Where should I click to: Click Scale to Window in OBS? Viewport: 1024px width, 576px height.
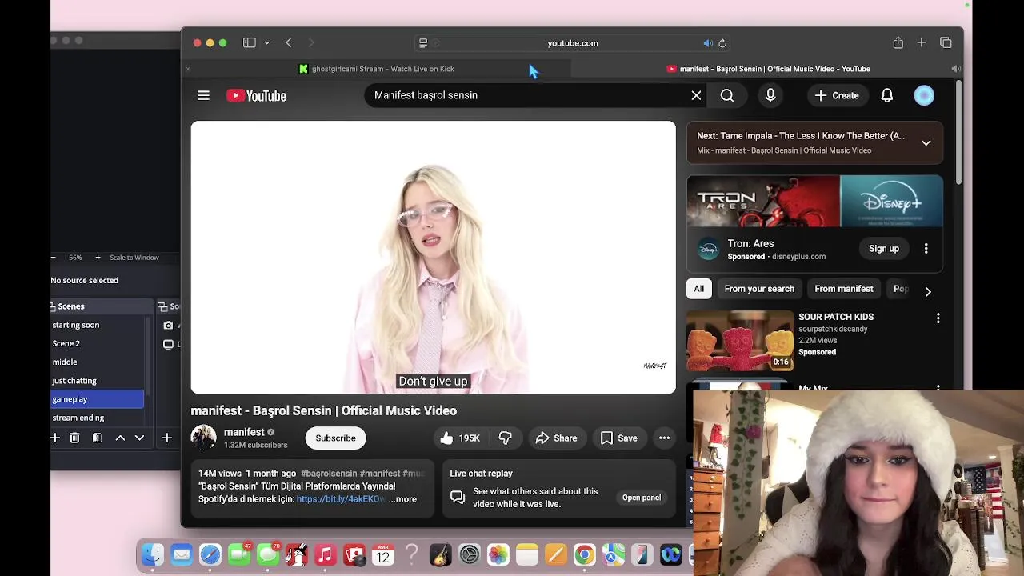pos(134,258)
